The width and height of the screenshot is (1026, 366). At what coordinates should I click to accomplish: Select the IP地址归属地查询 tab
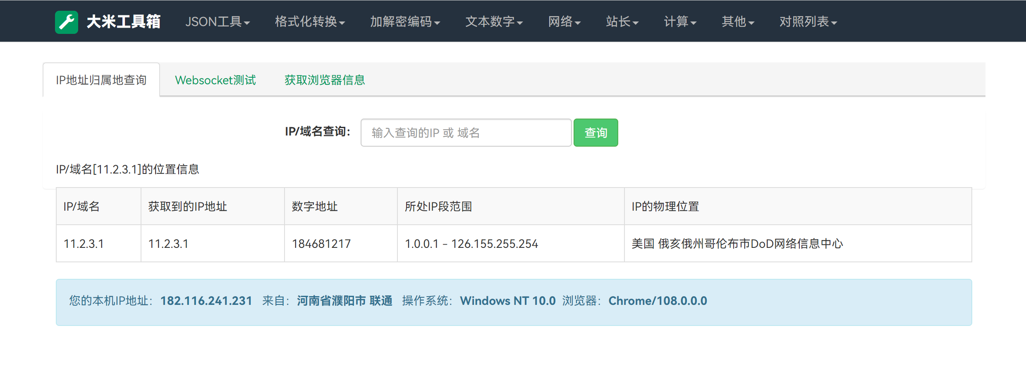point(101,80)
